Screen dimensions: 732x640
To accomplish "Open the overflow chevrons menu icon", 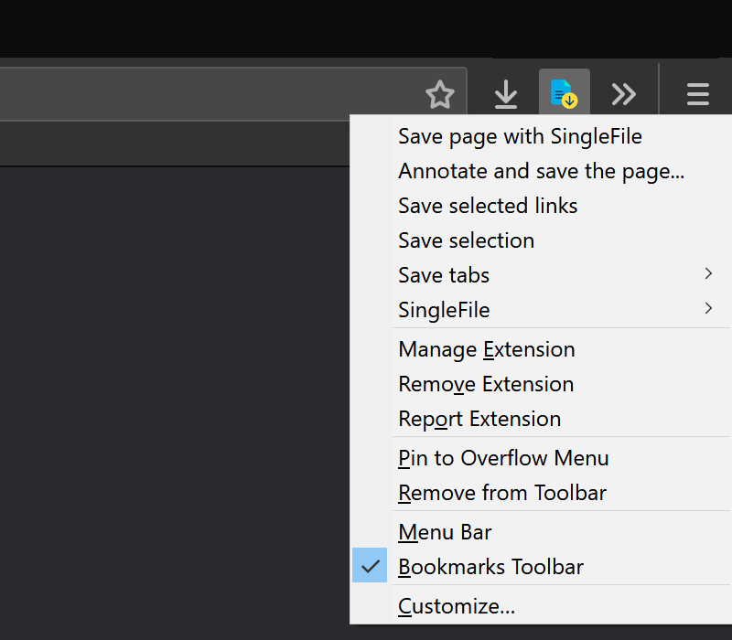I will (624, 94).
